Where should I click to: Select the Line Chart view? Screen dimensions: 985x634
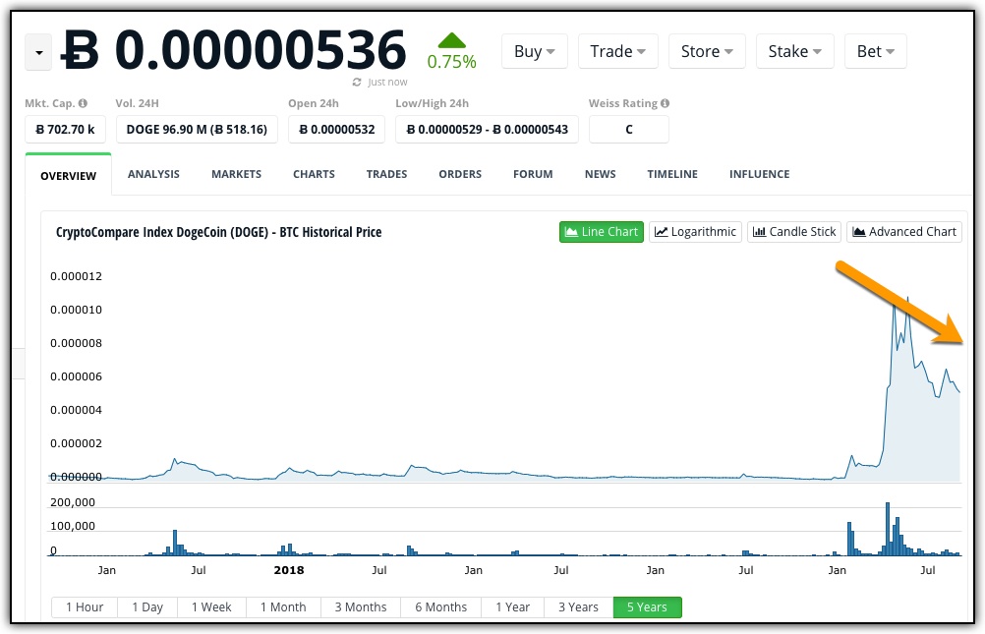[x=602, y=232]
